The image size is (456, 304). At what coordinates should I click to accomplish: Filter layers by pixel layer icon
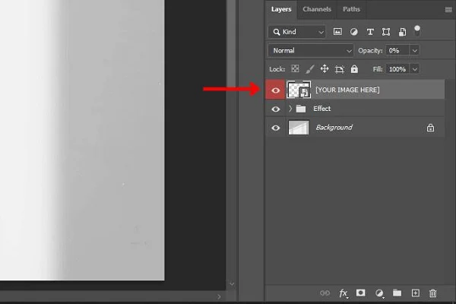[x=337, y=32]
